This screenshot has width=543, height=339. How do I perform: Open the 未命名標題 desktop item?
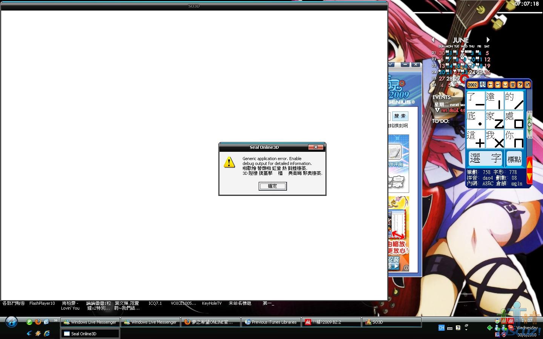[x=240, y=303]
